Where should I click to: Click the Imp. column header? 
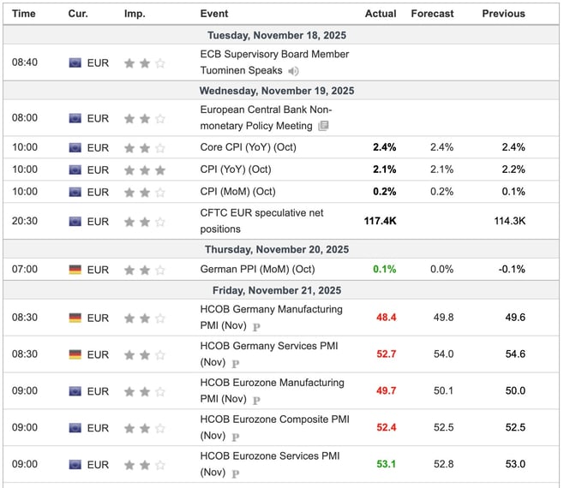point(135,14)
